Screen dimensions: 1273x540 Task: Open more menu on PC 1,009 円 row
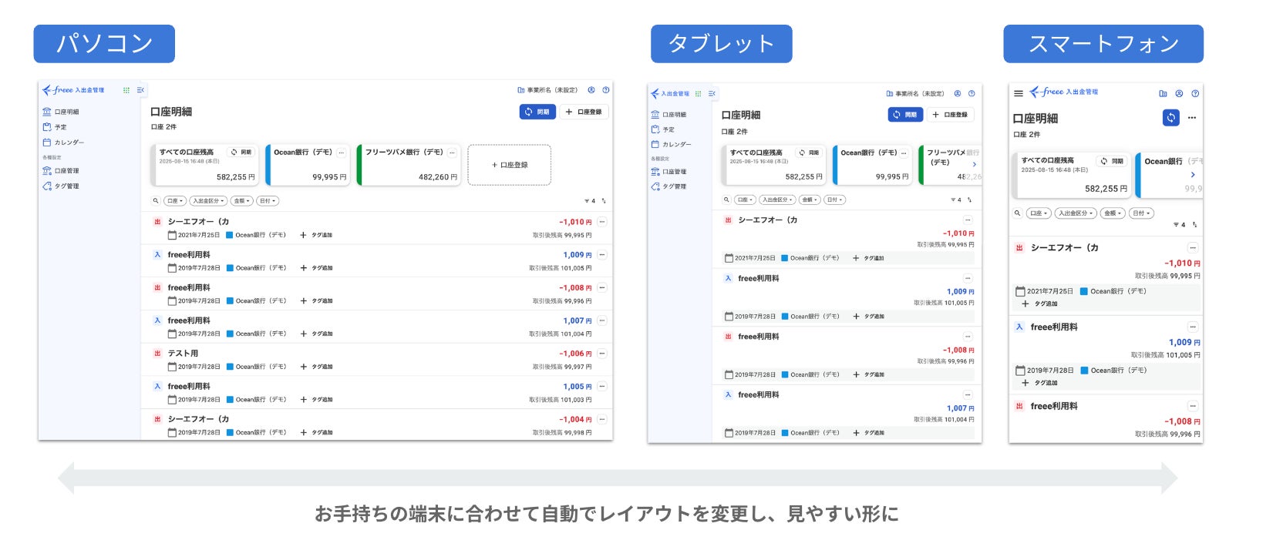click(602, 255)
